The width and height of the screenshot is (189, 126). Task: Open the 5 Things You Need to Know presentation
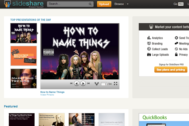(22, 119)
